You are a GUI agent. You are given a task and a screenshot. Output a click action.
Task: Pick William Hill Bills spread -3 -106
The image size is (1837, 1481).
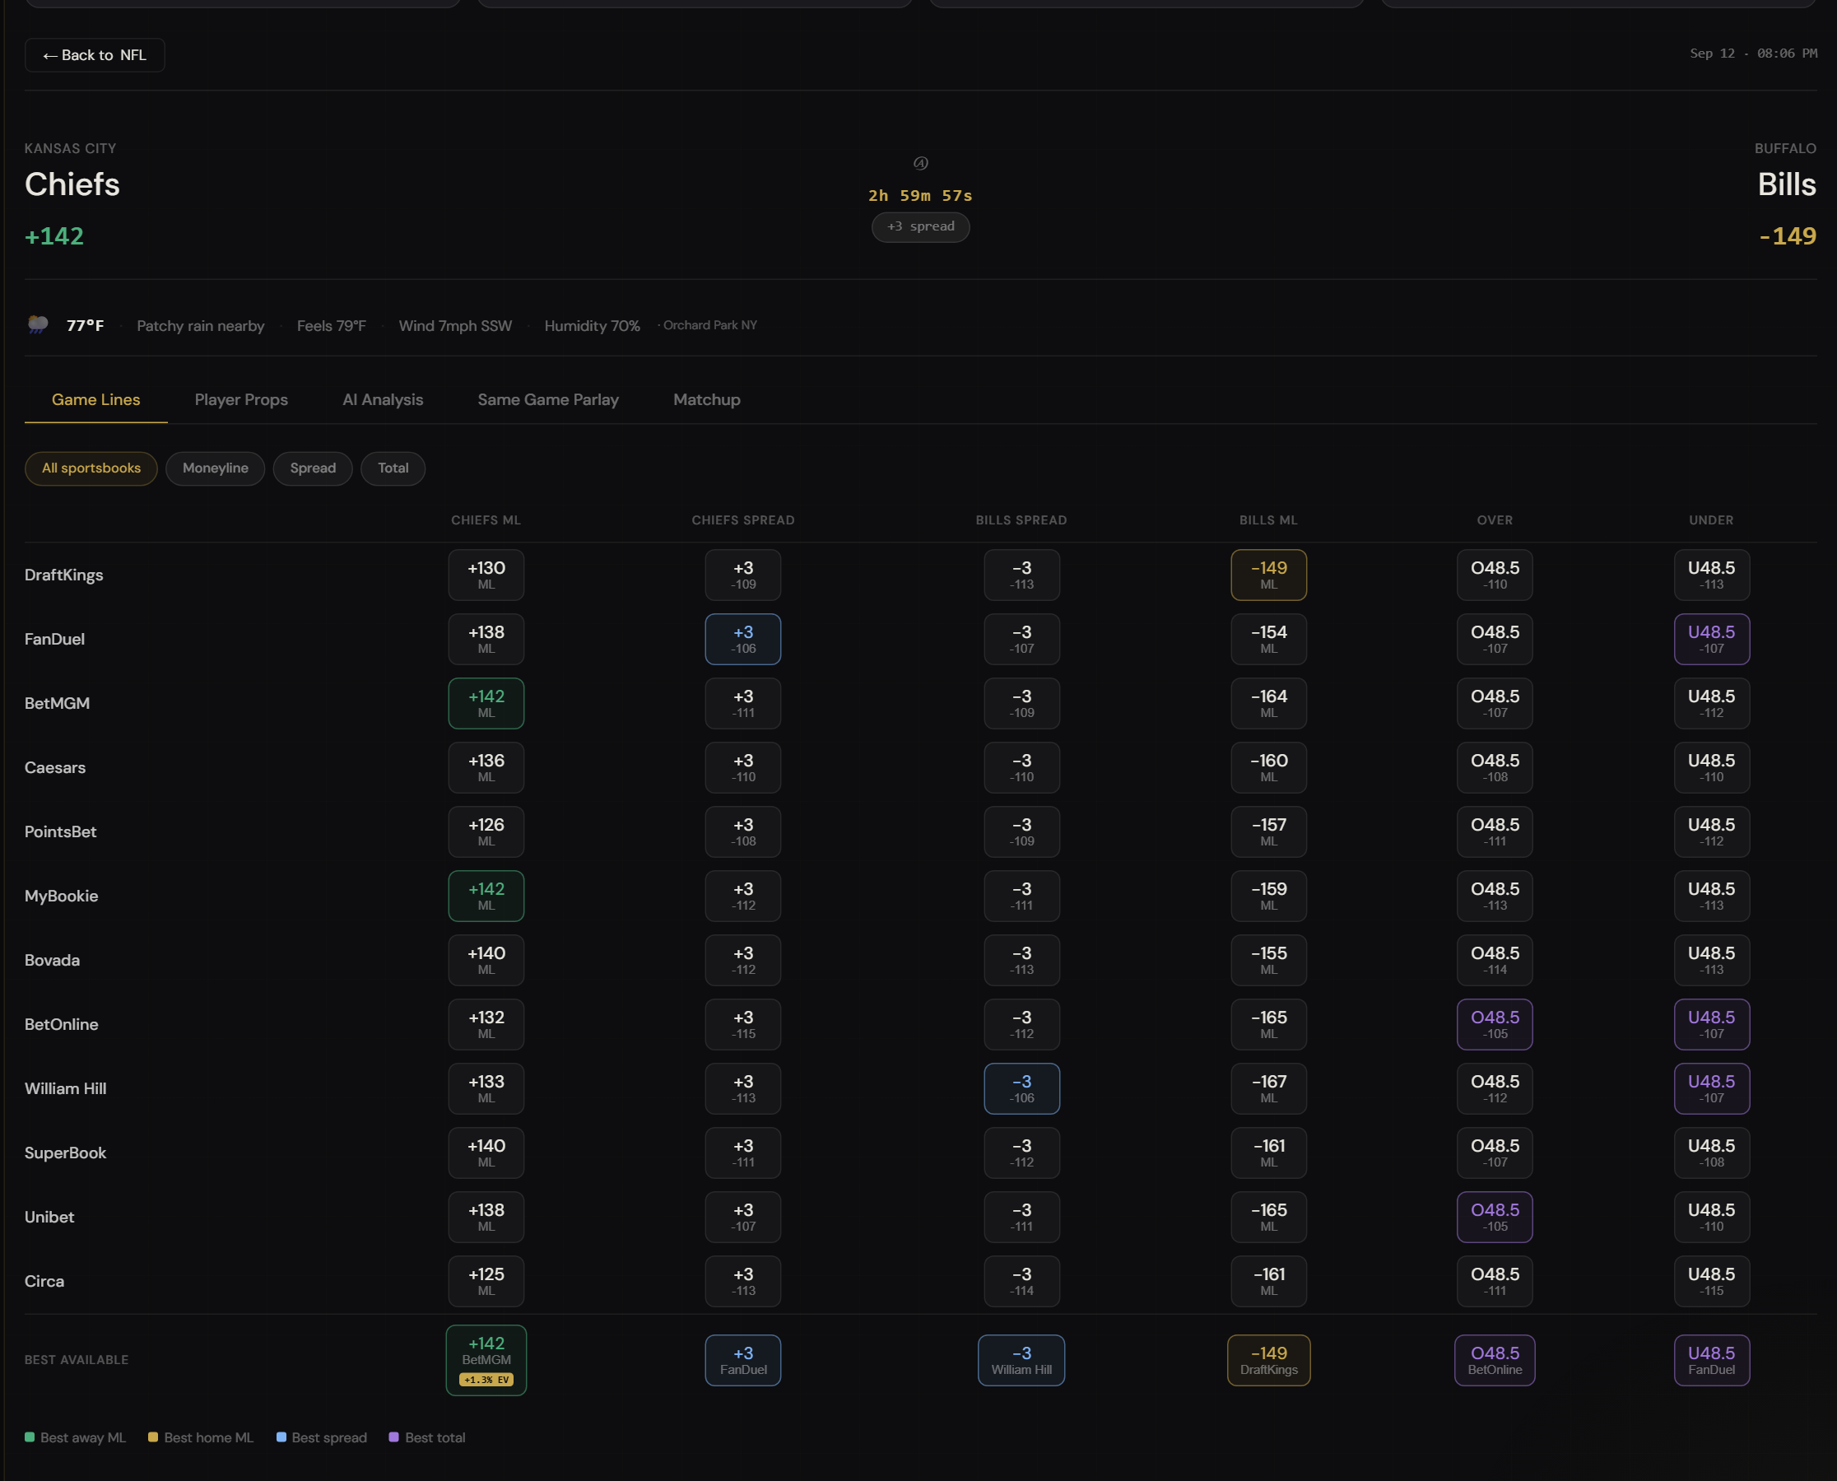pyautogui.click(x=1021, y=1088)
